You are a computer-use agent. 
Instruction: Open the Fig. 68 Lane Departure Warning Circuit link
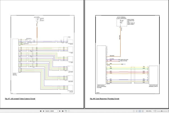point(104,99)
